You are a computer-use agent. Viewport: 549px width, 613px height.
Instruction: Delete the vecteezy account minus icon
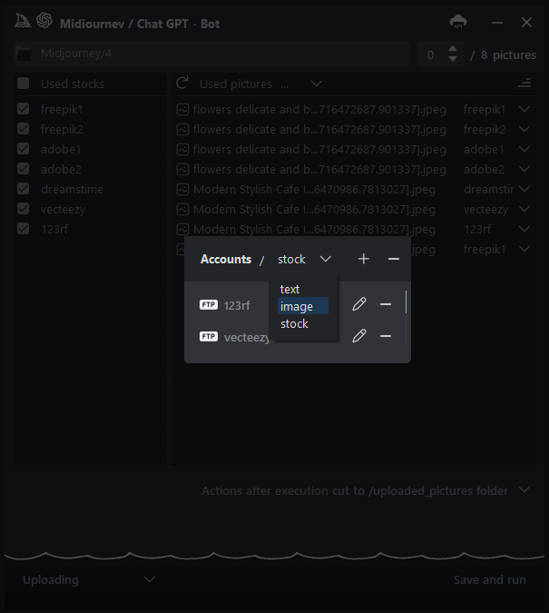pyautogui.click(x=386, y=336)
